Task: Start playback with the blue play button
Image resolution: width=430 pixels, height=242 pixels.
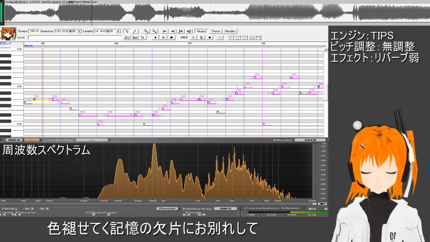Action: click(155, 38)
